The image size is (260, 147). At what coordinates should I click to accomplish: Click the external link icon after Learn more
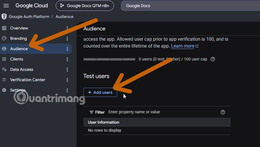(197, 46)
